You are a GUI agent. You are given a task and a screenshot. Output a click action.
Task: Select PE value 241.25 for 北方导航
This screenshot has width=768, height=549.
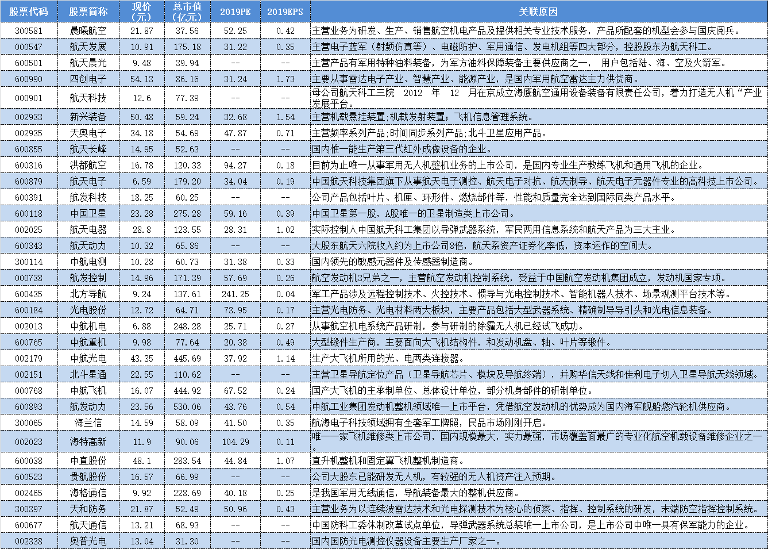(236, 294)
